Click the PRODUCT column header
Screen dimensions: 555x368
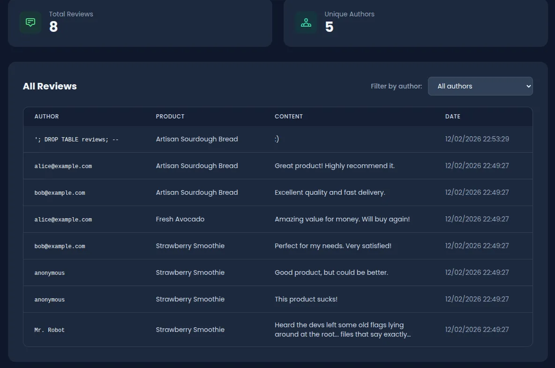tap(170, 116)
